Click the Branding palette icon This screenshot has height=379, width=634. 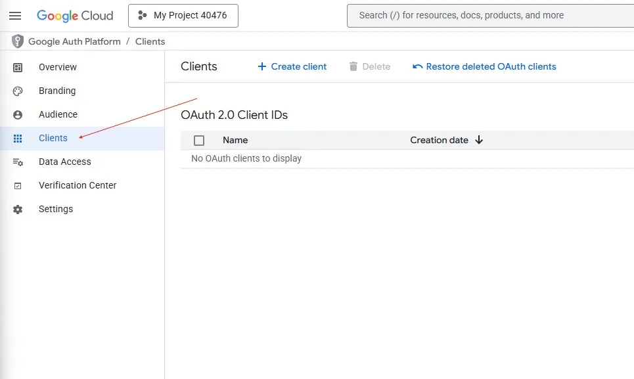tap(18, 91)
